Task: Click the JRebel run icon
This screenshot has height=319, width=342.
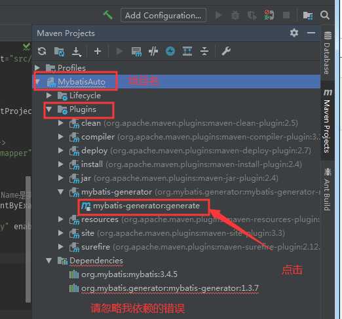Action: 269,15
